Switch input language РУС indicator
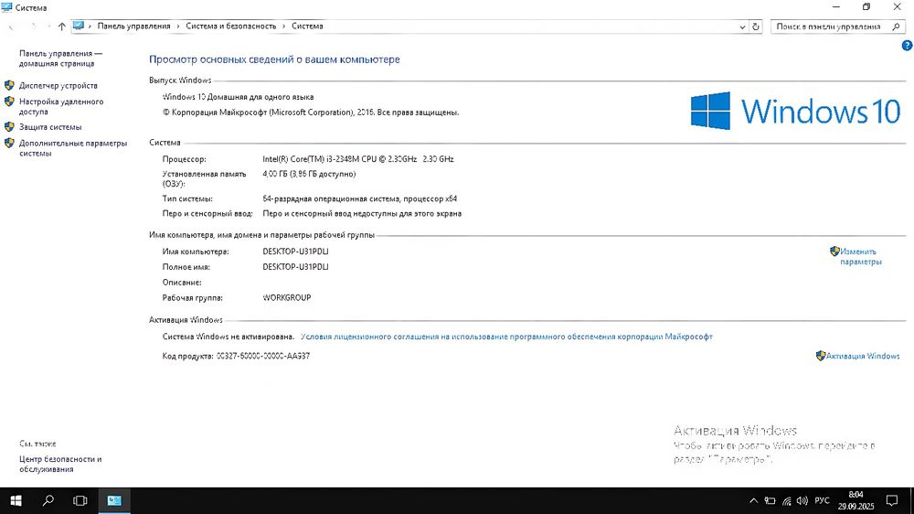Image resolution: width=914 pixels, height=514 pixels. 822,500
